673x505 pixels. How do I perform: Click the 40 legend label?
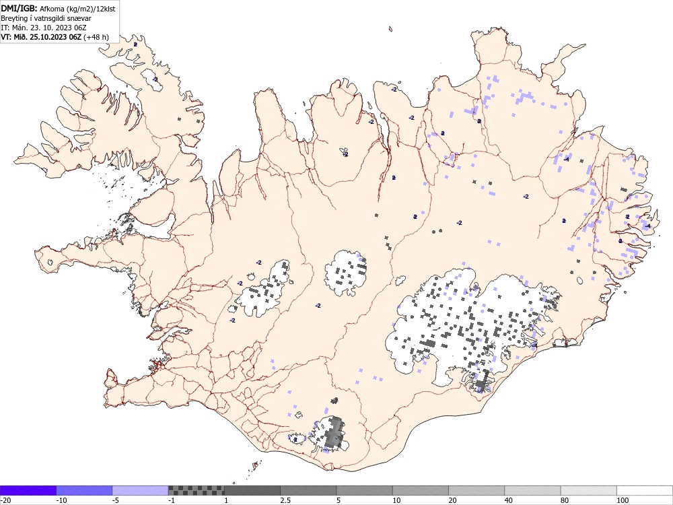coord(509,500)
